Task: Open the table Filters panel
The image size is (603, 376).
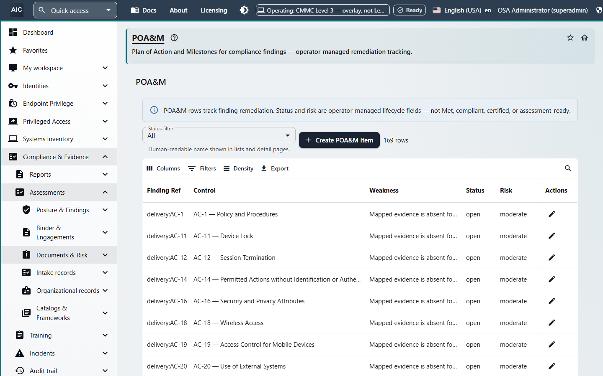Action: coord(202,168)
